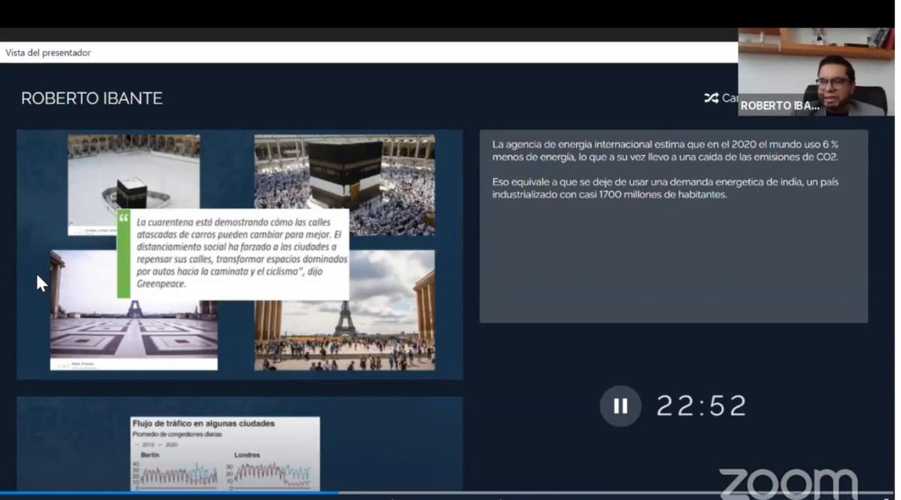Click the ROBERTO IBANTE presentation title
The width and height of the screenshot is (901, 500).
point(92,98)
